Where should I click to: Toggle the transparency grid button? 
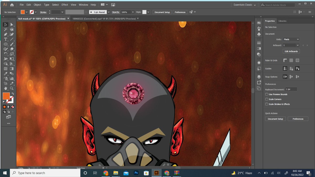coord(297,60)
